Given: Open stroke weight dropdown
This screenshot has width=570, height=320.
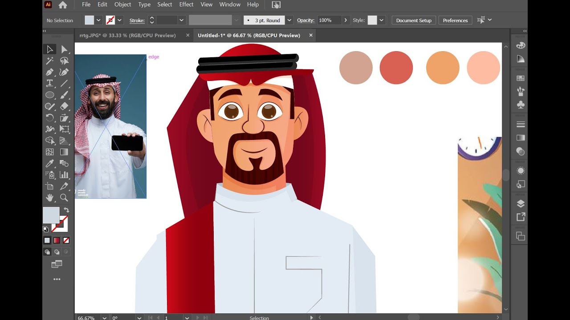Looking at the screenshot, I should (181, 20).
